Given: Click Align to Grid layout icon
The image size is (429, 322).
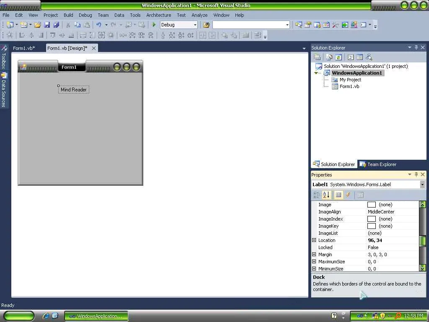Looking at the screenshot, I should [x=10, y=35].
